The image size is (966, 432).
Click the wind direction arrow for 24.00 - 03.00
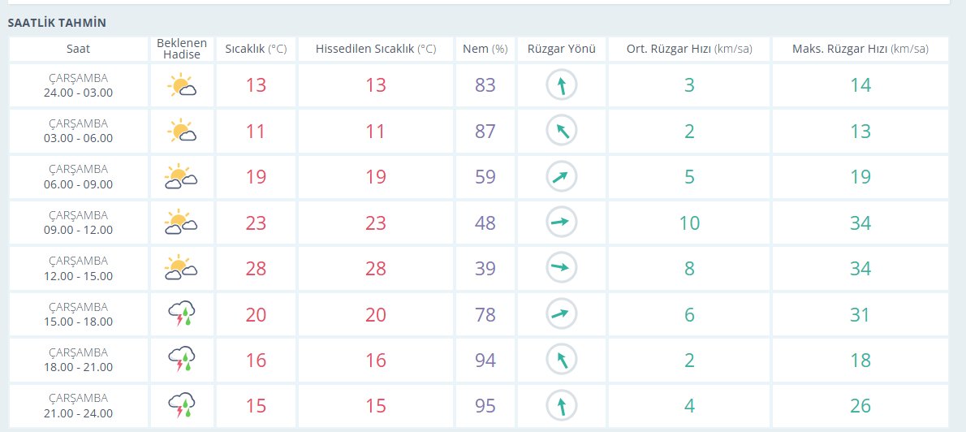tap(562, 85)
